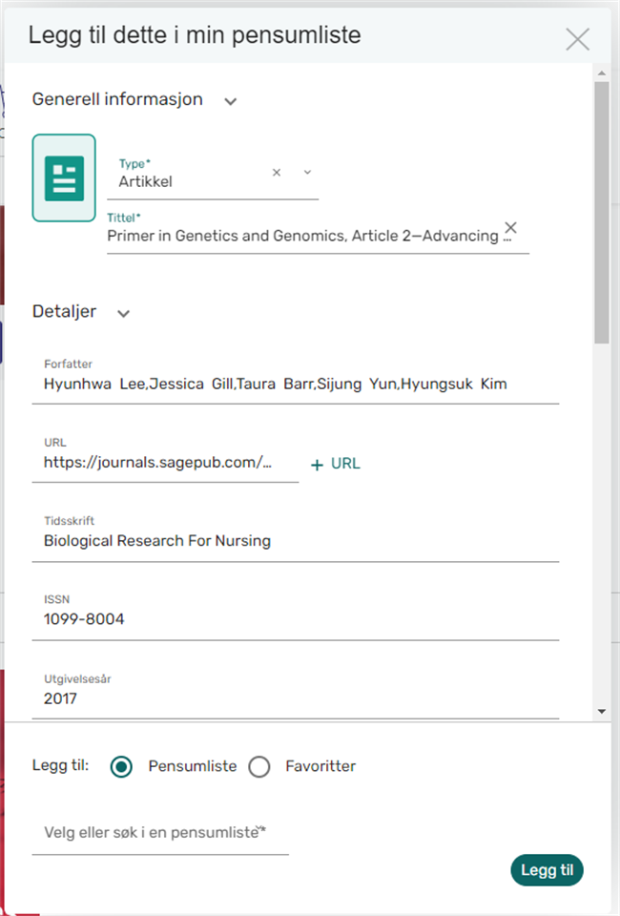
Task: Collapse the Detaljer section
Action: click(123, 313)
